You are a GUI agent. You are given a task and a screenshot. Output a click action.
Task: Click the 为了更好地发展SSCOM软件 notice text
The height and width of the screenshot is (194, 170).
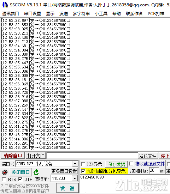pyautogui.click(x=24, y=186)
